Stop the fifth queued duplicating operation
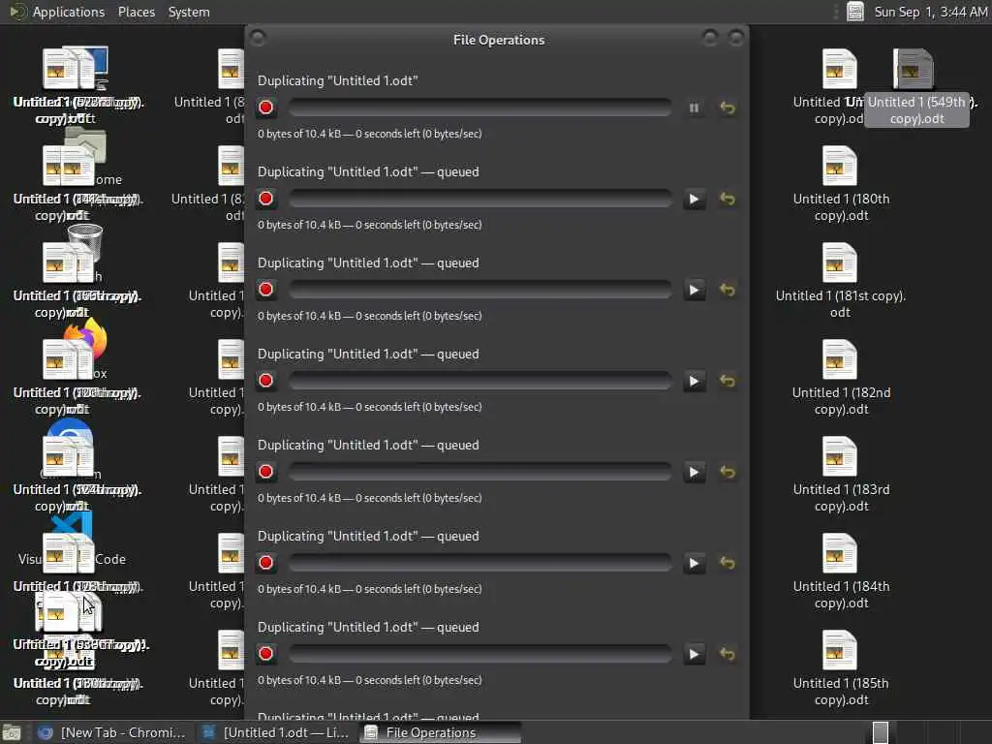Image resolution: width=992 pixels, height=744 pixels. [x=265, y=563]
